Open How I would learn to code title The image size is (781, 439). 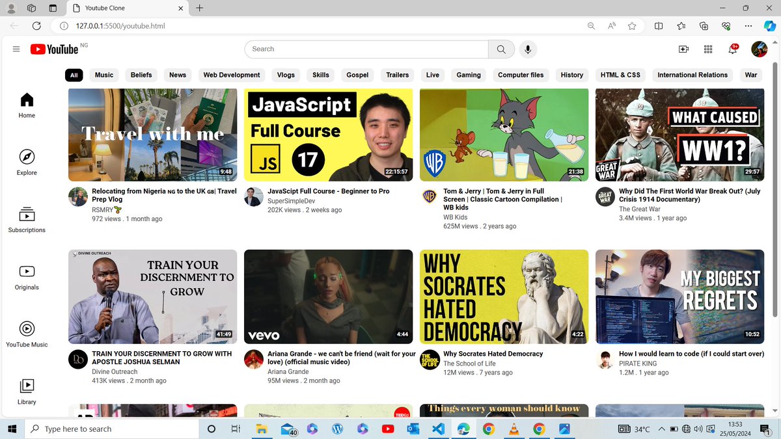tap(691, 354)
